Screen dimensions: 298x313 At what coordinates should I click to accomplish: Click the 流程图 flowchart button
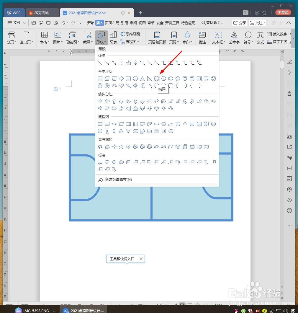click(x=129, y=42)
